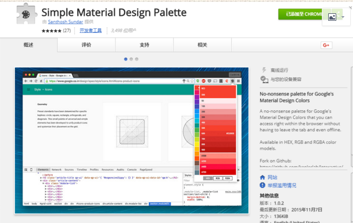
Task: Click the 3,498 位用户 user count
Action: [123, 31]
